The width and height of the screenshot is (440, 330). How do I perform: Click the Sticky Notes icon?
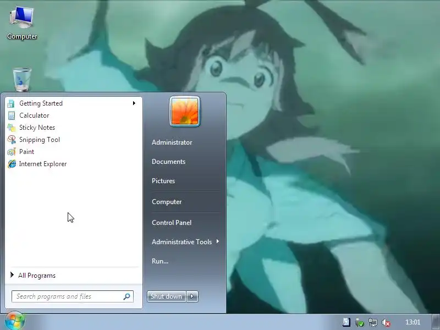tap(11, 128)
